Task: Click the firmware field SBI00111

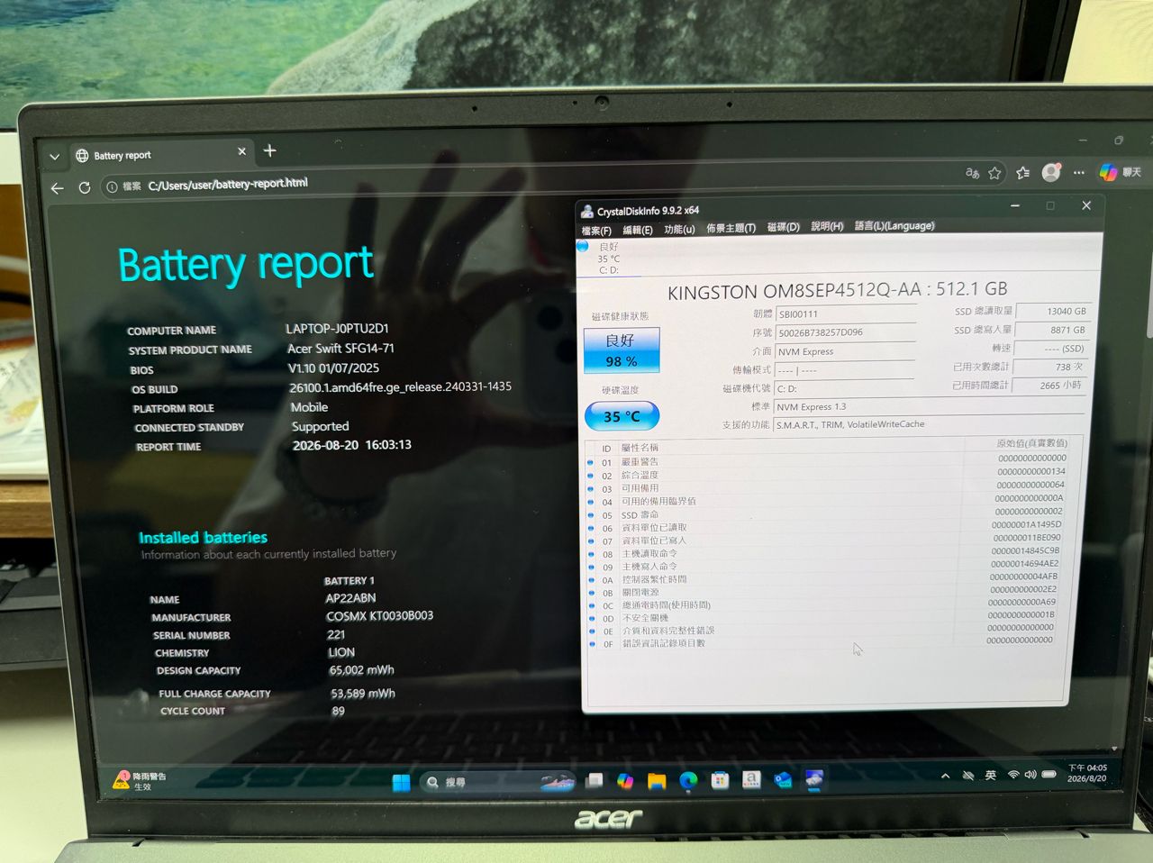Action: tap(846, 314)
